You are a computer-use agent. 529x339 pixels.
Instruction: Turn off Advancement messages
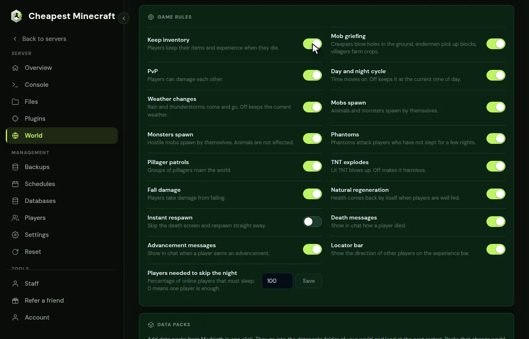312,249
